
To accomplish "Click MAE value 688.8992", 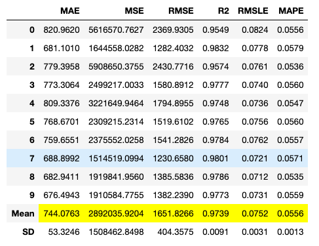I will 62,158.
